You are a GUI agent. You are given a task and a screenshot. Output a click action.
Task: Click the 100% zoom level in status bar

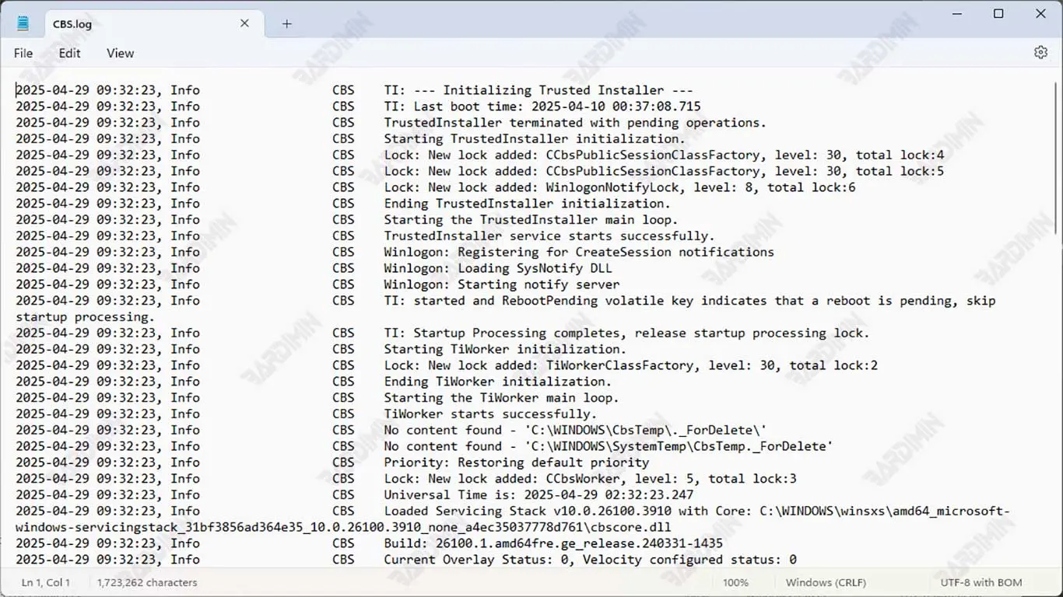coord(735,582)
